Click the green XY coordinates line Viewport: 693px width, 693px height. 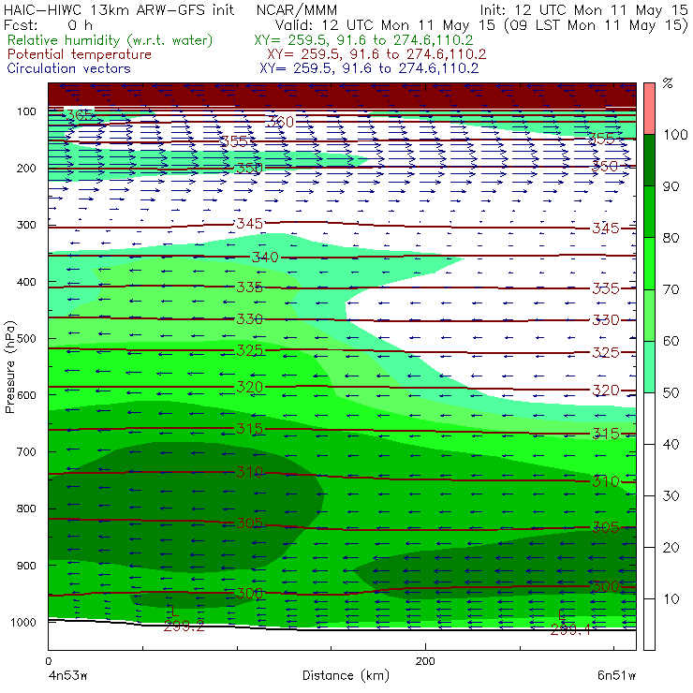pyautogui.click(x=363, y=40)
